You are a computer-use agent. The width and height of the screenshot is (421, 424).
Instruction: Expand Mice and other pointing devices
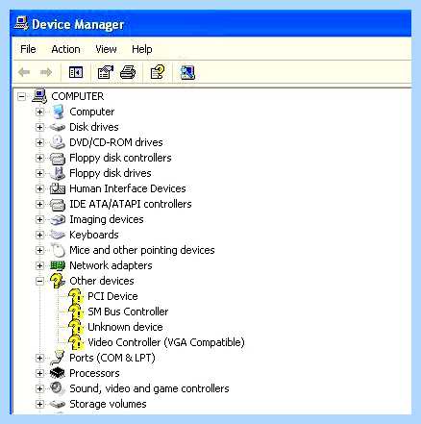point(39,250)
